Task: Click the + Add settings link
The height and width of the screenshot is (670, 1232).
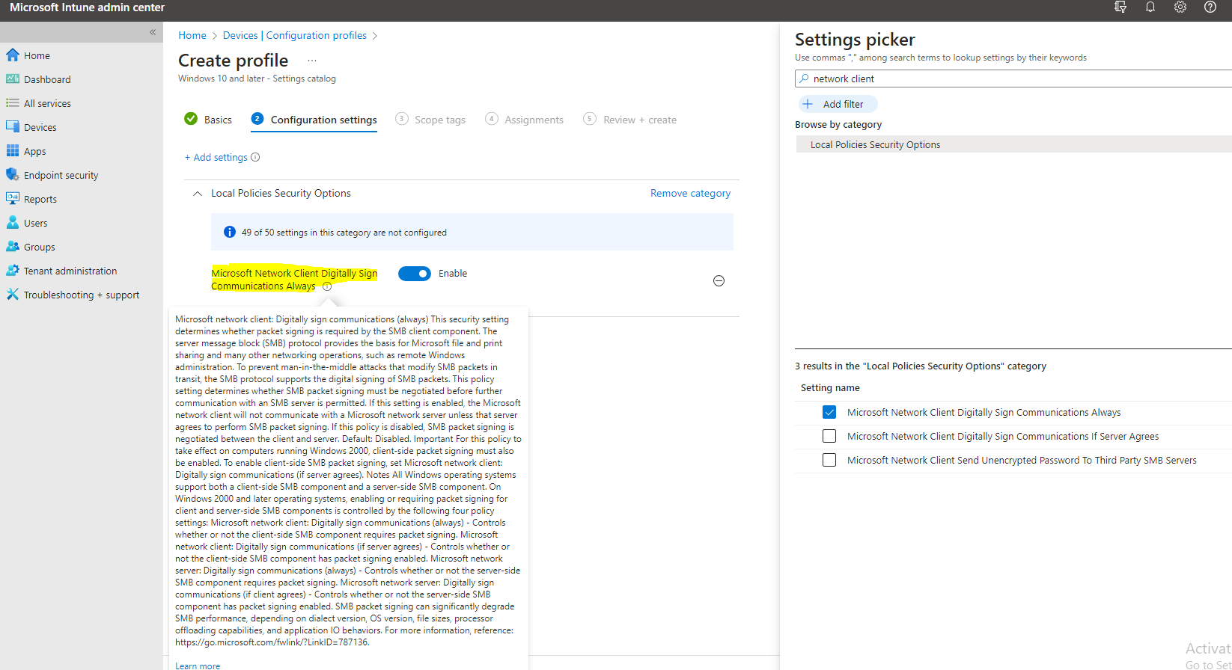Action: (x=216, y=157)
